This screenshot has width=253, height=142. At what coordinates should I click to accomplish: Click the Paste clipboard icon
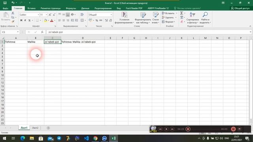6,15
